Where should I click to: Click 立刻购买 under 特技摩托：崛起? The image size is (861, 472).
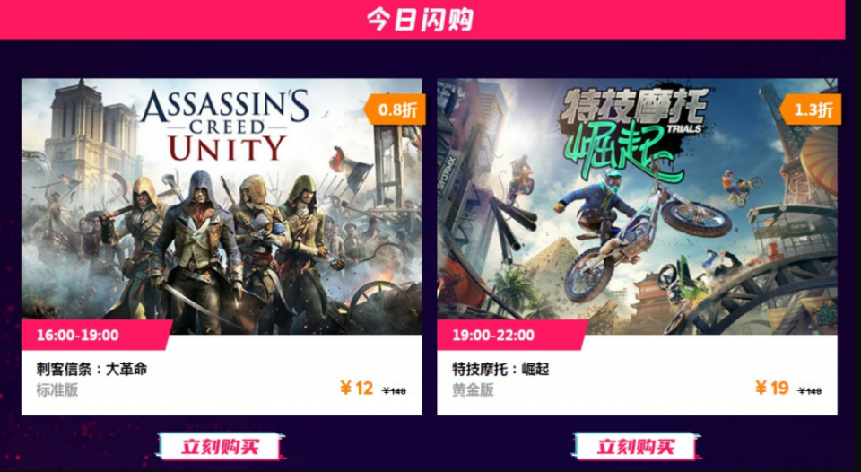pyautogui.click(x=636, y=446)
